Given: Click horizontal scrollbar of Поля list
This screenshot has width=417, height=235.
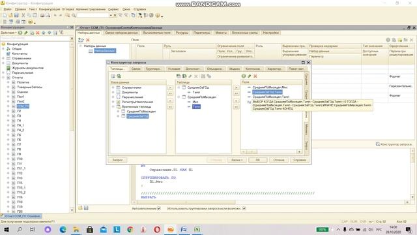Looking at the screenshot, I should (272, 151).
